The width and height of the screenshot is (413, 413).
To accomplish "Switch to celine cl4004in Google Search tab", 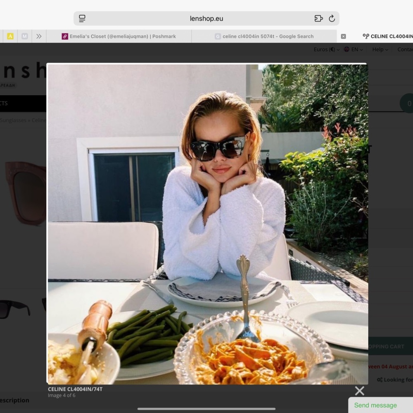I will (x=264, y=36).
